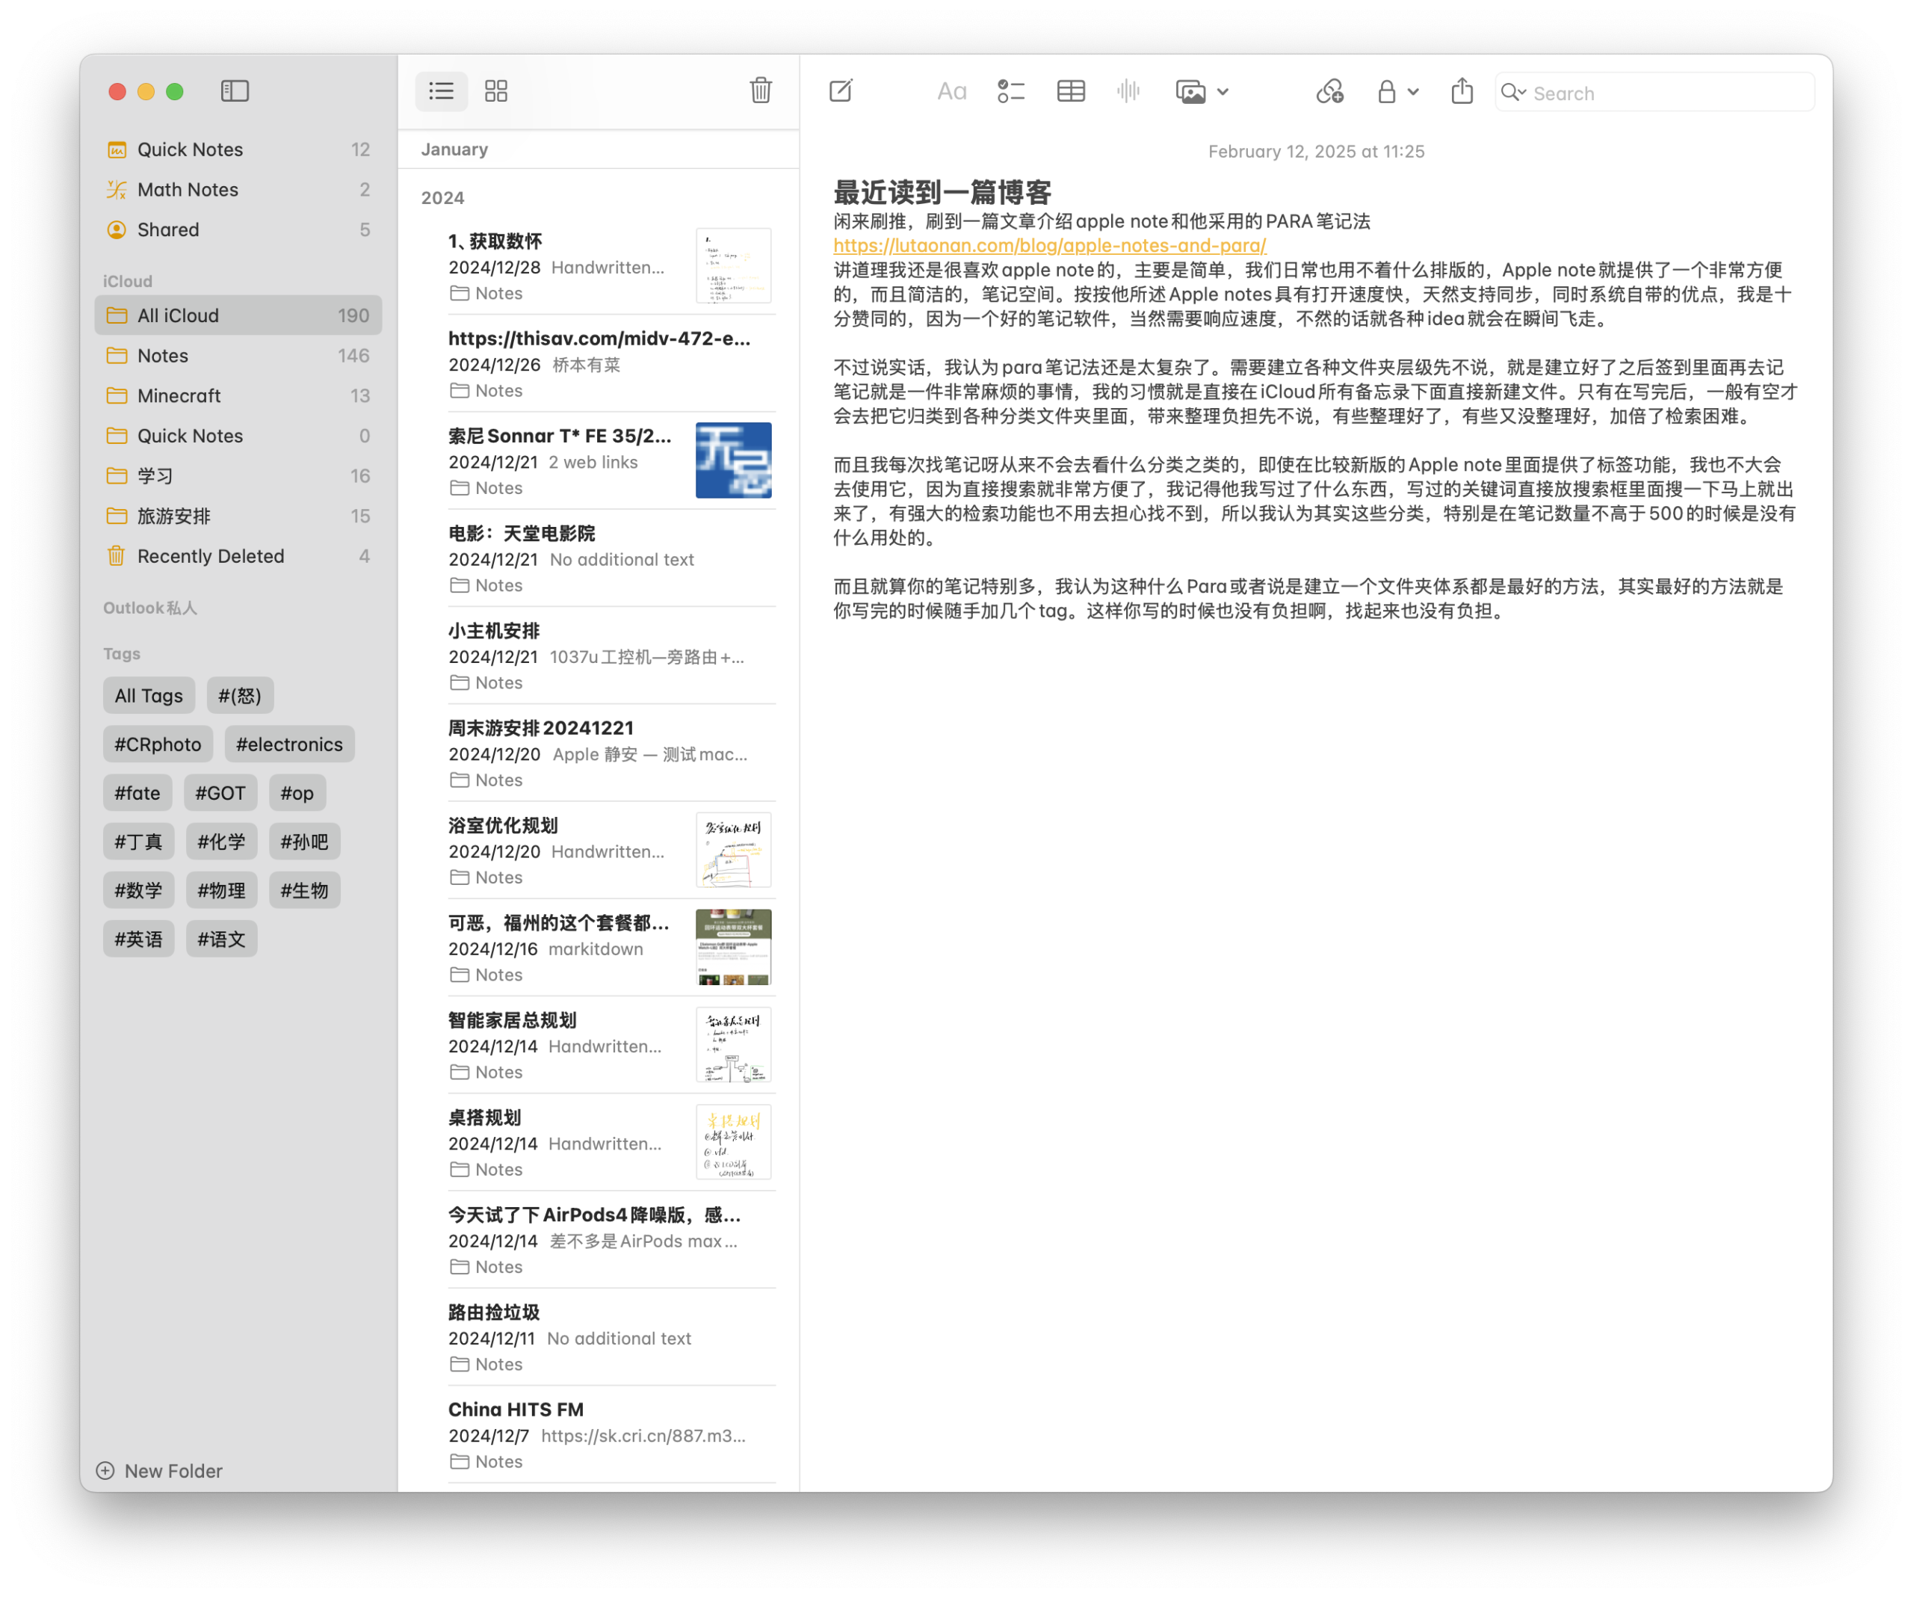Switch to list view
The image size is (1913, 1598).
[x=442, y=91]
